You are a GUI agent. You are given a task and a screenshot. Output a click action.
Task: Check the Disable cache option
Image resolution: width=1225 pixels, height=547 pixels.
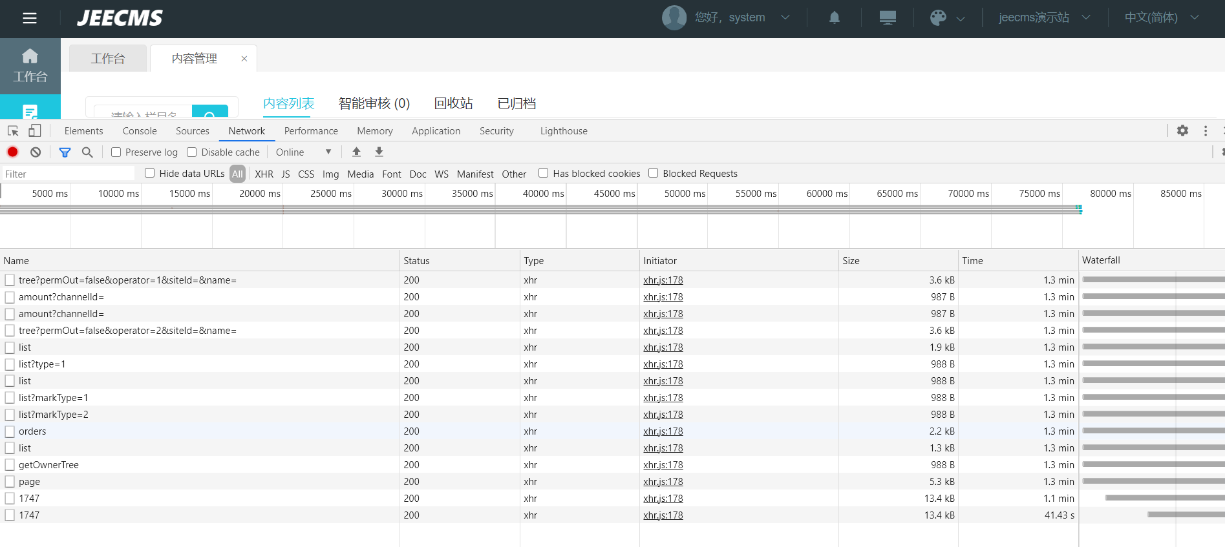click(x=192, y=152)
